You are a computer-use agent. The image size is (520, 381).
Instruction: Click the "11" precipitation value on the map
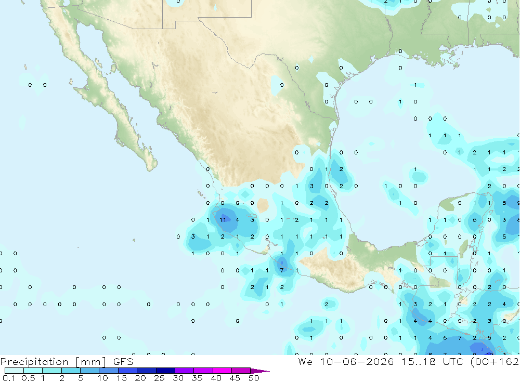[x=223, y=219]
